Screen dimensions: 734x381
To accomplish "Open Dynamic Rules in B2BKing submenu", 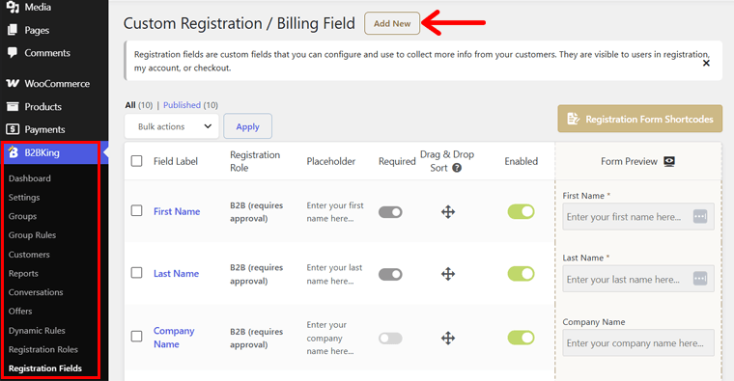I will pyautogui.click(x=37, y=331).
